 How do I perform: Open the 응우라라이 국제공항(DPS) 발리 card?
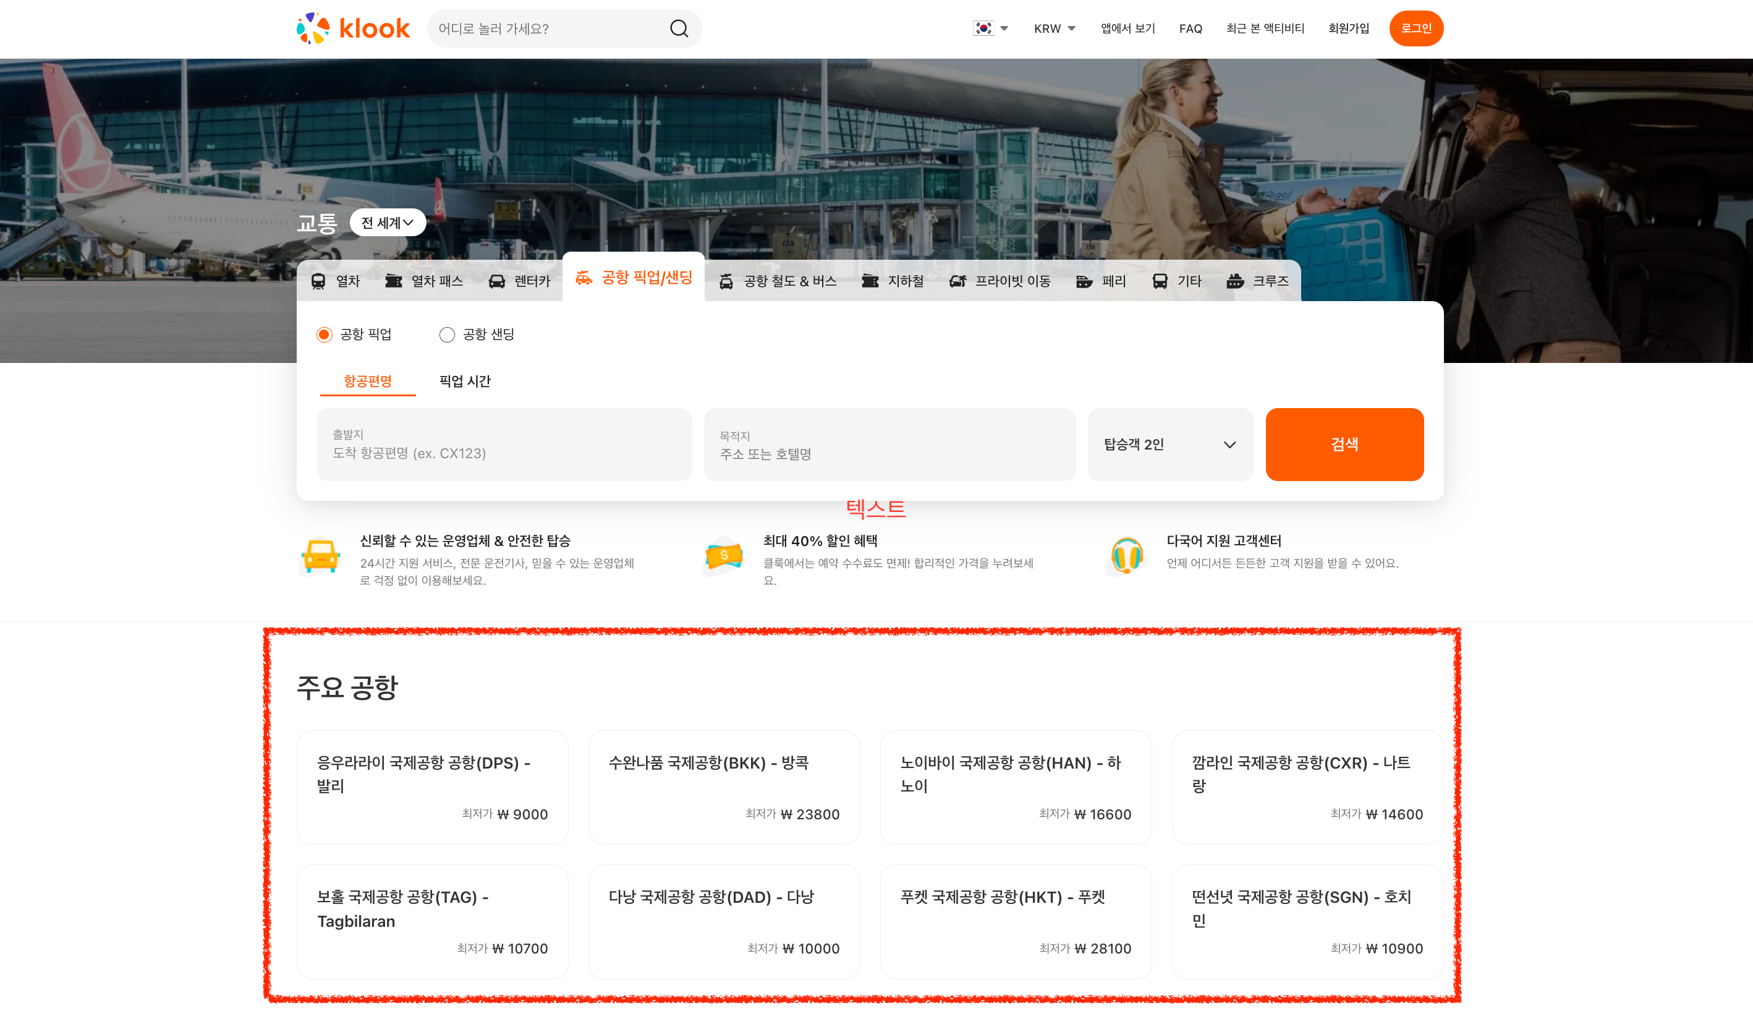coord(433,787)
